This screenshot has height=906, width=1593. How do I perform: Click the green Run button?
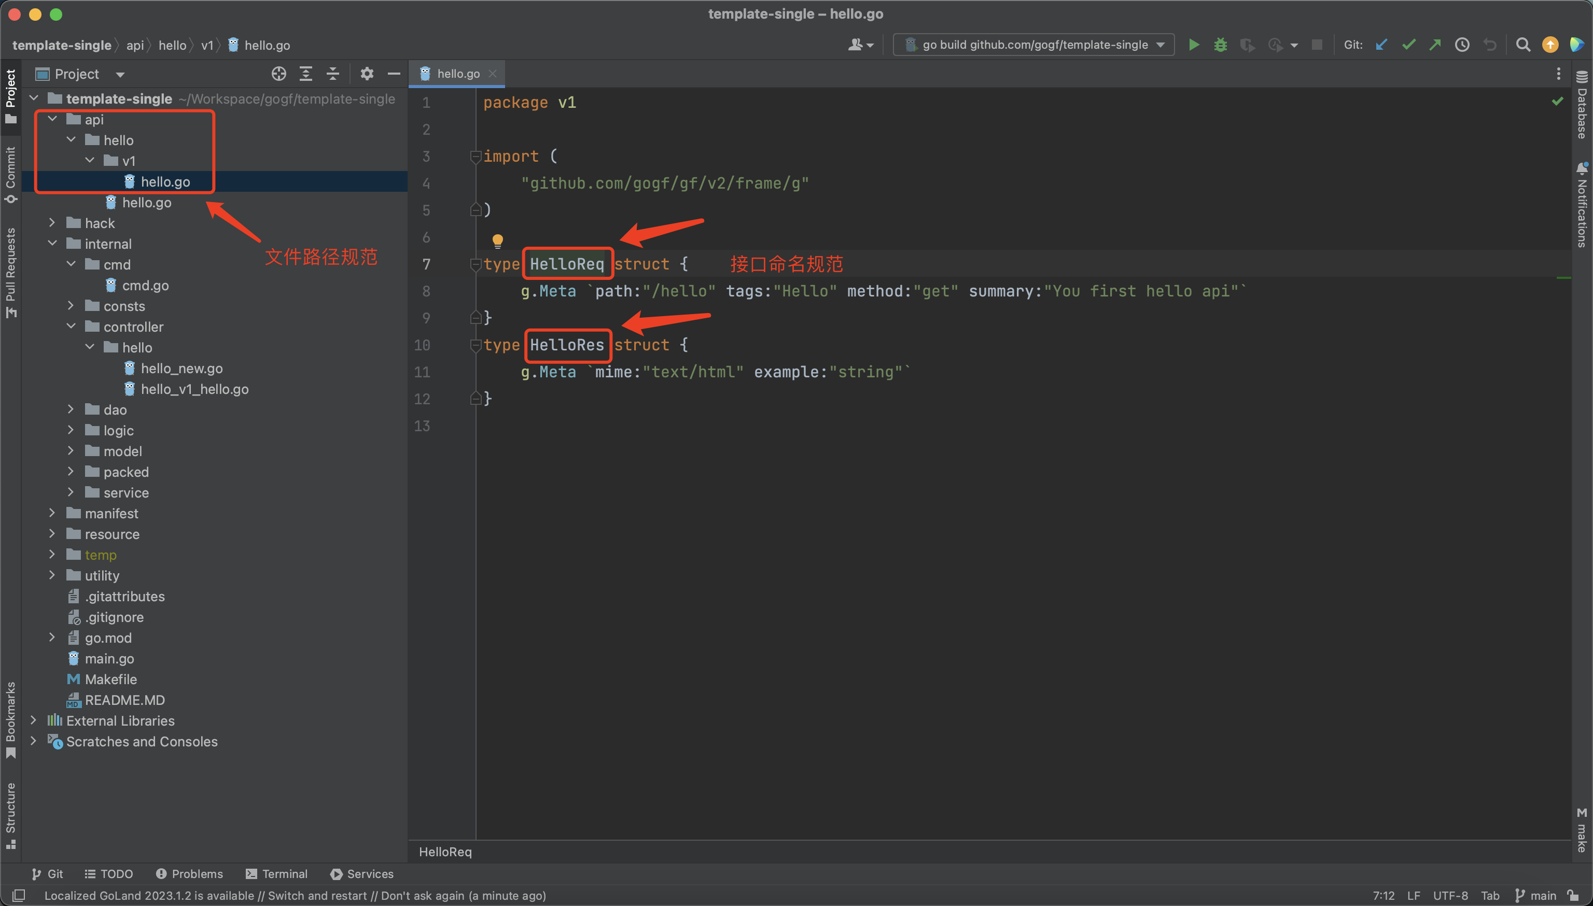click(x=1193, y=45)
